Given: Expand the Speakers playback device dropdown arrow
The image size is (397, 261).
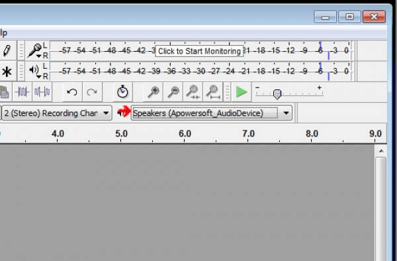Looking at the screenshot, I should coord(286,113).
